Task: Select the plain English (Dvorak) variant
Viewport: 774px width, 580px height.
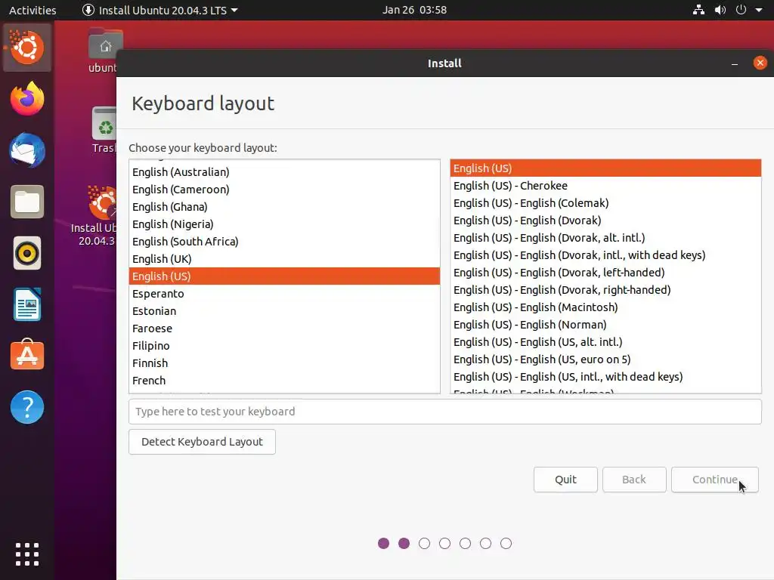Action: pyautogui.click(x=605, y=220)
